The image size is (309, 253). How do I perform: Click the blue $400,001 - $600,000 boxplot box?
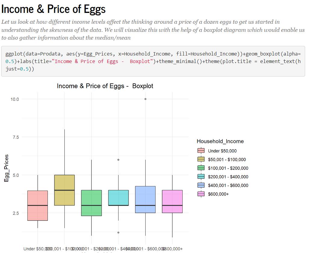pos(145,200)
